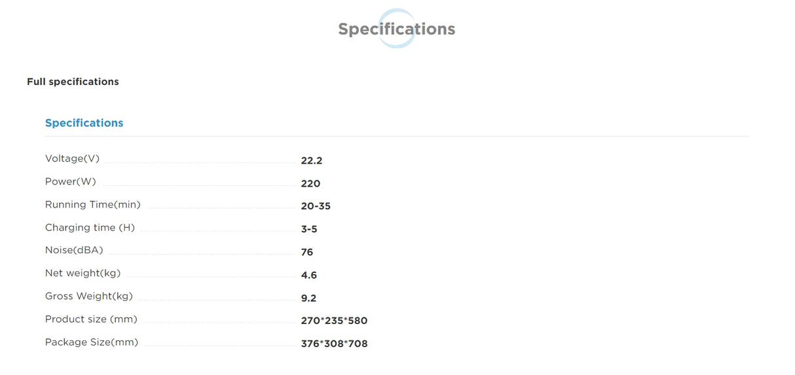This screenshot has height=375, width=795.
Task: Click the 76 noise value
Action: tap(307, 252)
